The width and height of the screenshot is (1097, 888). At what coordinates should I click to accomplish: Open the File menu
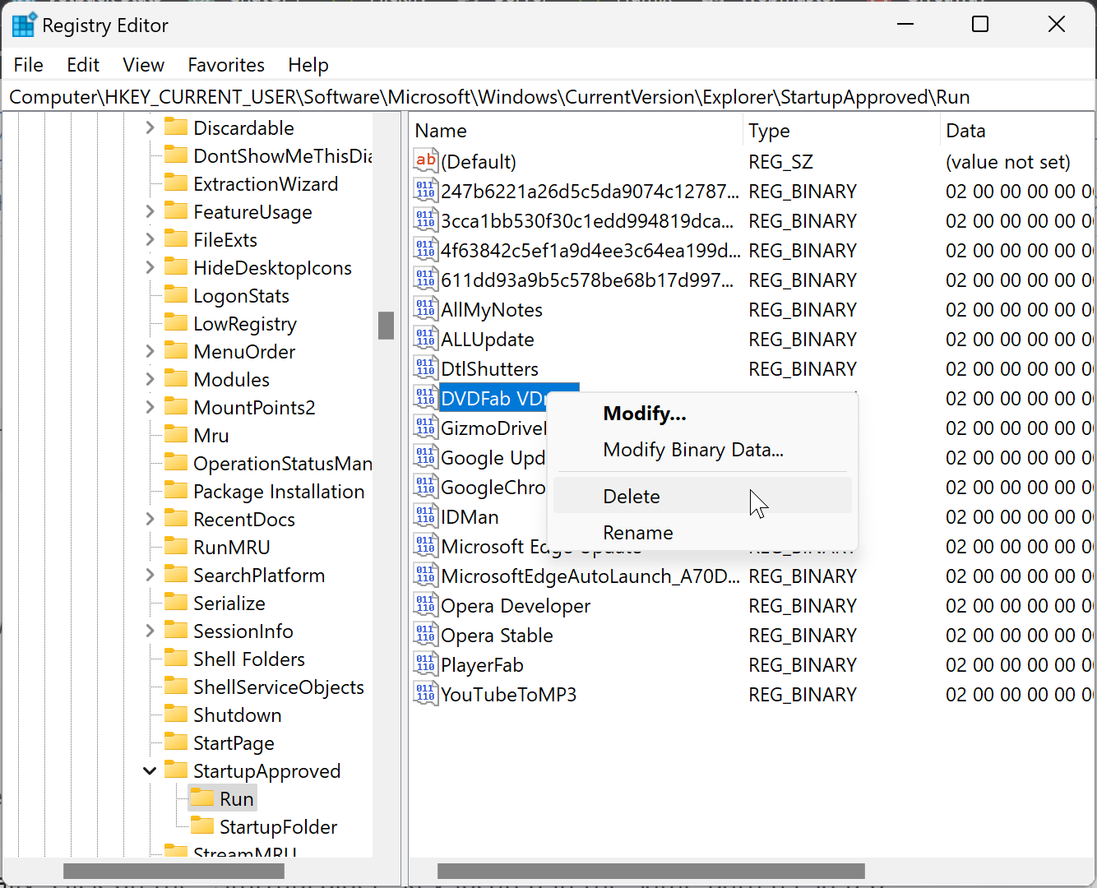pyautogui.click(x=29, y=65)
